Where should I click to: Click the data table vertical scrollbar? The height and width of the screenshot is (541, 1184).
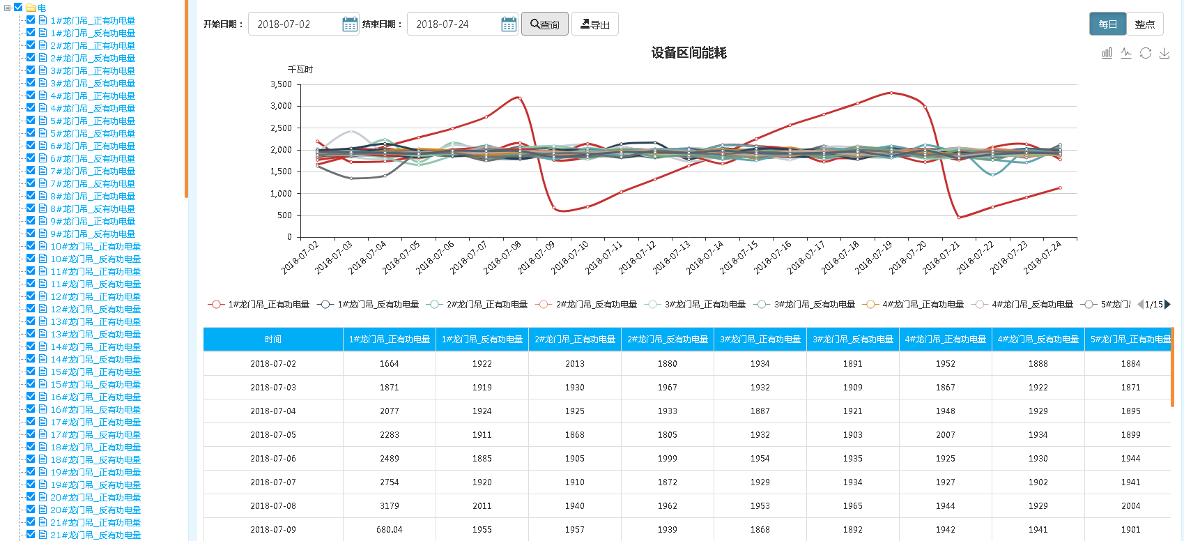point(1173,367)
